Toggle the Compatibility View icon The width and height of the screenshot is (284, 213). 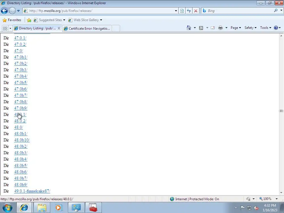pos(182,11)
